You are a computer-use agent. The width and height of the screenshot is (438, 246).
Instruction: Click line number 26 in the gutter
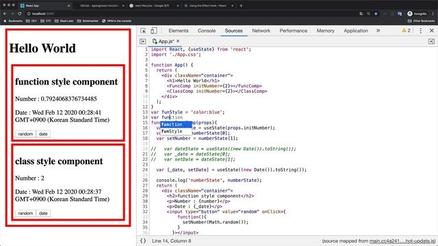145,180
